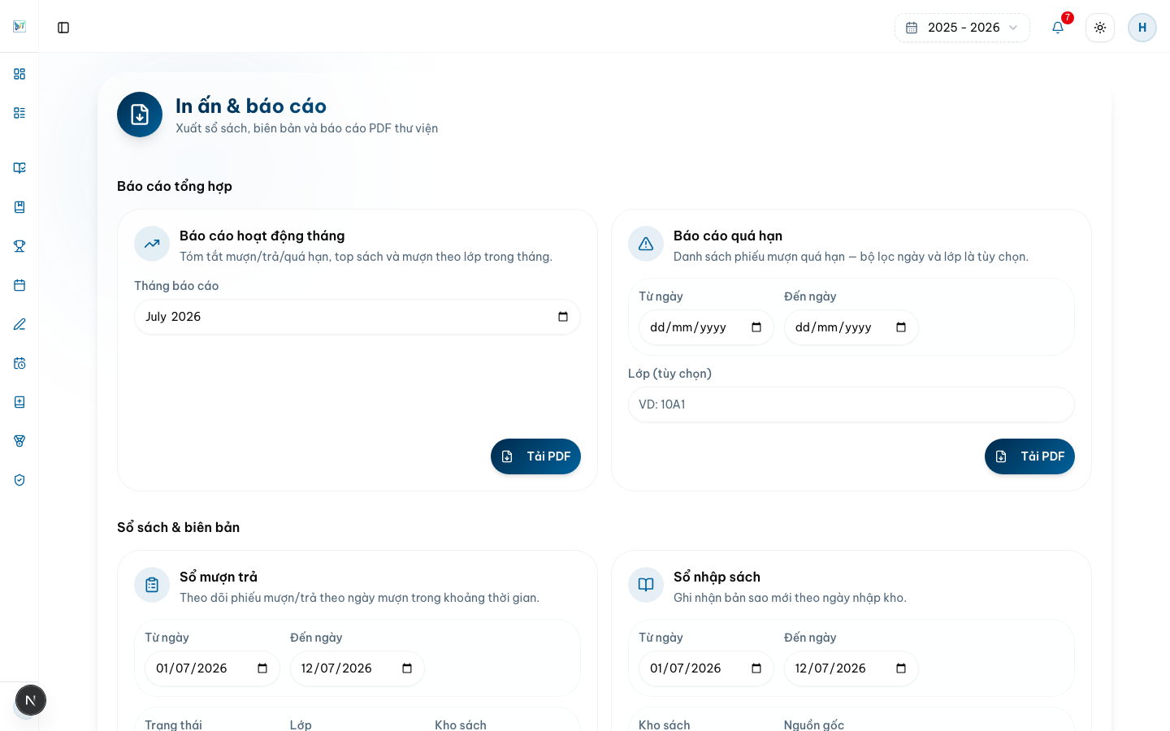Click the Sổ sách & biên bản section heading
Viewport: 1170px width, 731px height.
179,527
